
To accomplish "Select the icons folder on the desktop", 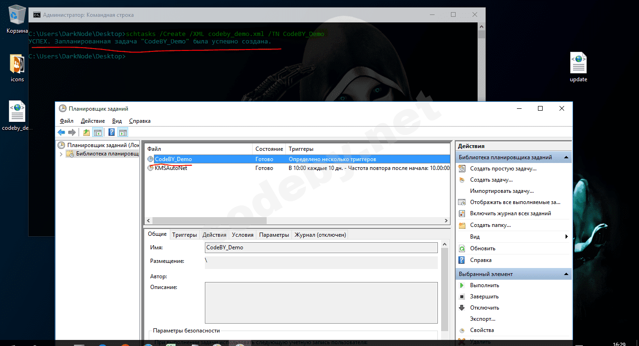I will (x=17, y=68).
